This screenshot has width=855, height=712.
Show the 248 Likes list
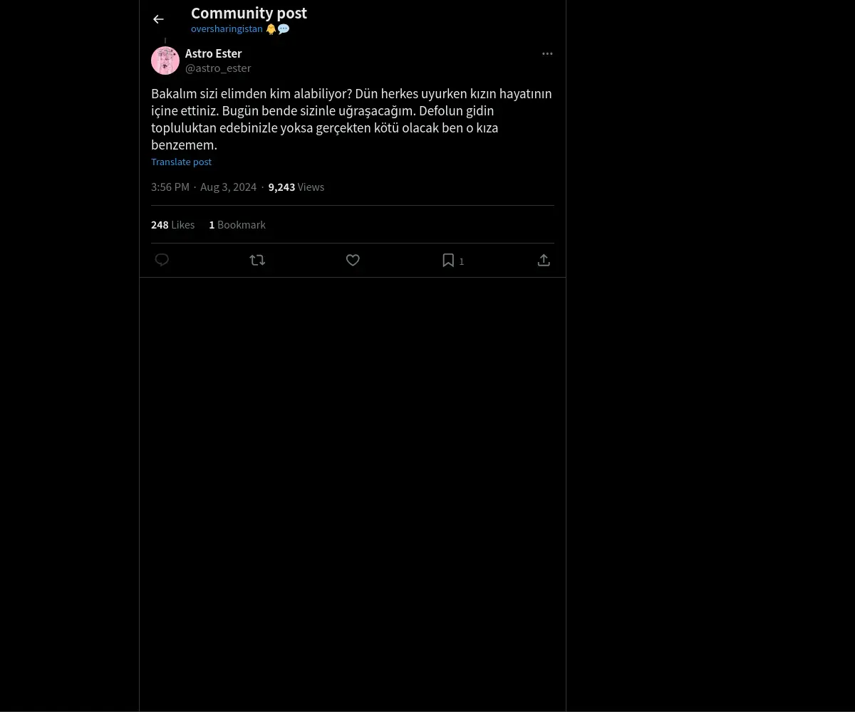tap(172, 225)
